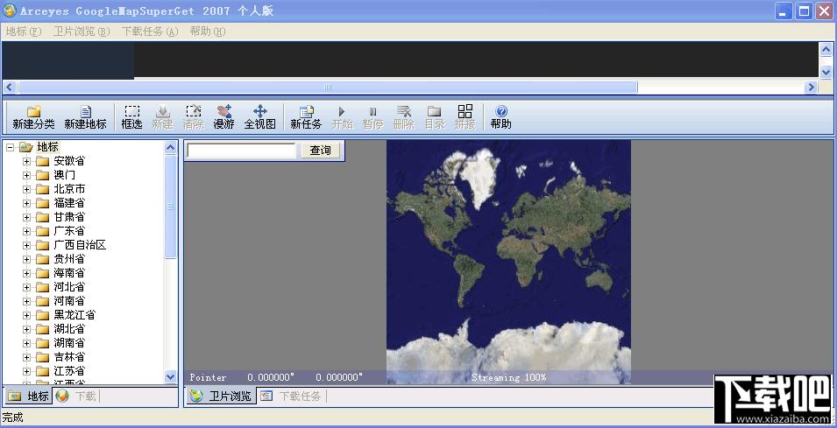Open the 帮助 menu in menu bar
This screenshot has width=837, height=428.
208,32
